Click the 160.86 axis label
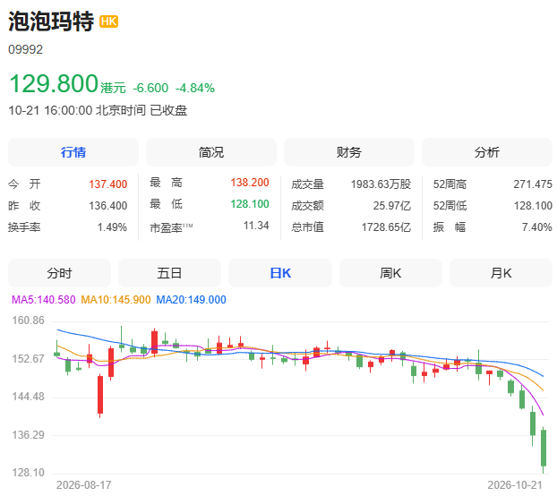 29,321
